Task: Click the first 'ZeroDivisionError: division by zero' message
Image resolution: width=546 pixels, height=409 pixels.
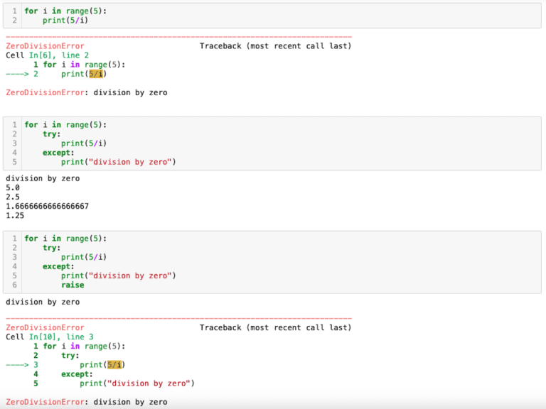Action: [x=86, y=92]
